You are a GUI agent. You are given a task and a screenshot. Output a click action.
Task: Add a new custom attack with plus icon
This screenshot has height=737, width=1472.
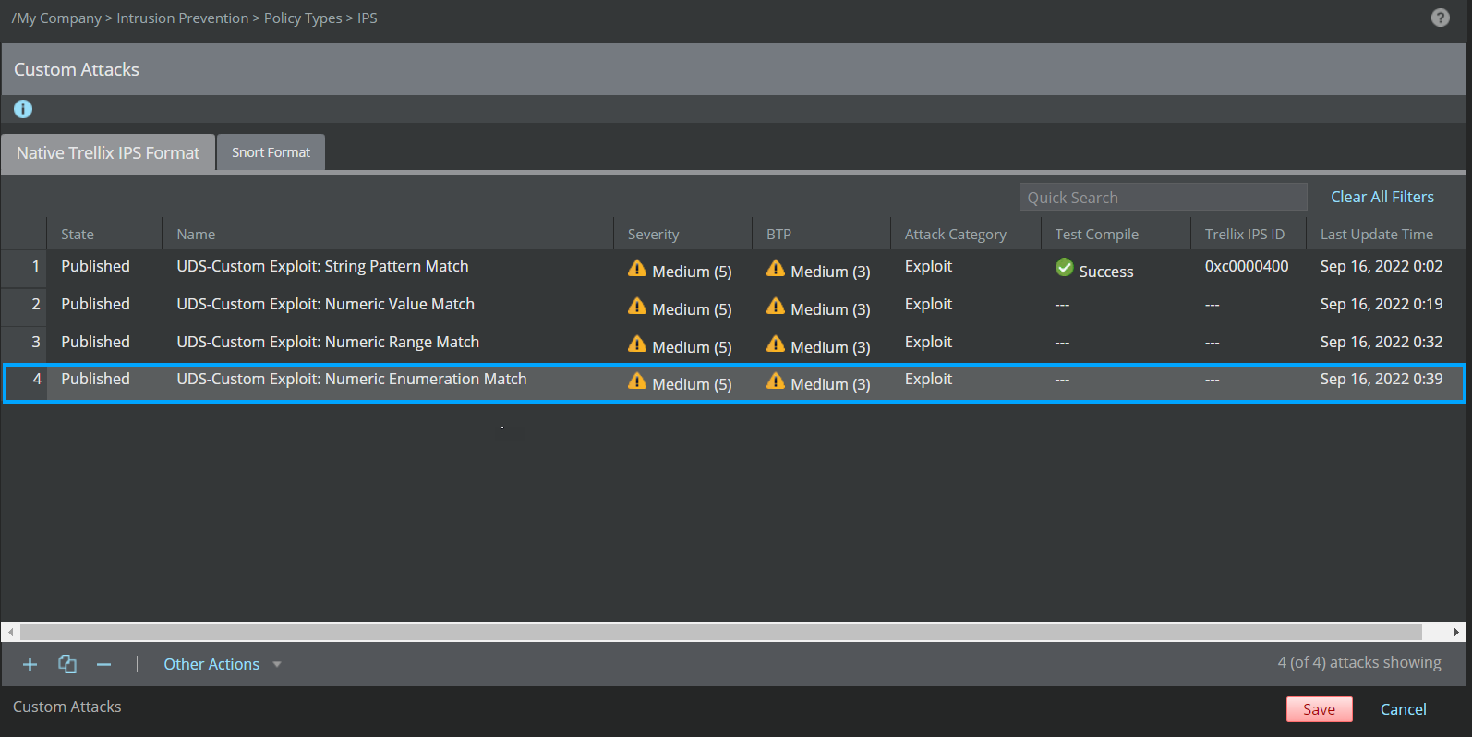click(x=30, y=664)
